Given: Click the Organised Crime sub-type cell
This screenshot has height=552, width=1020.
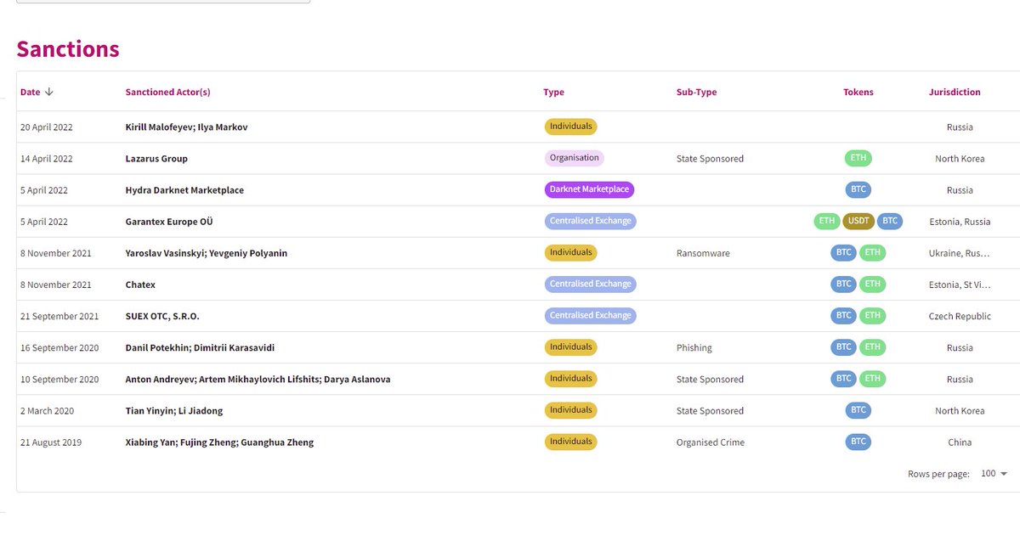Looking at the screenshot, I should click(x=711, y=442).
